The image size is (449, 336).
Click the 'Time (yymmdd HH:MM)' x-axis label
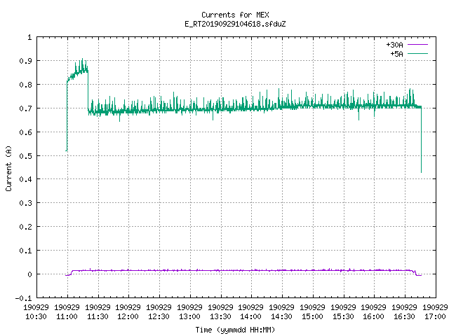[235, 330]
